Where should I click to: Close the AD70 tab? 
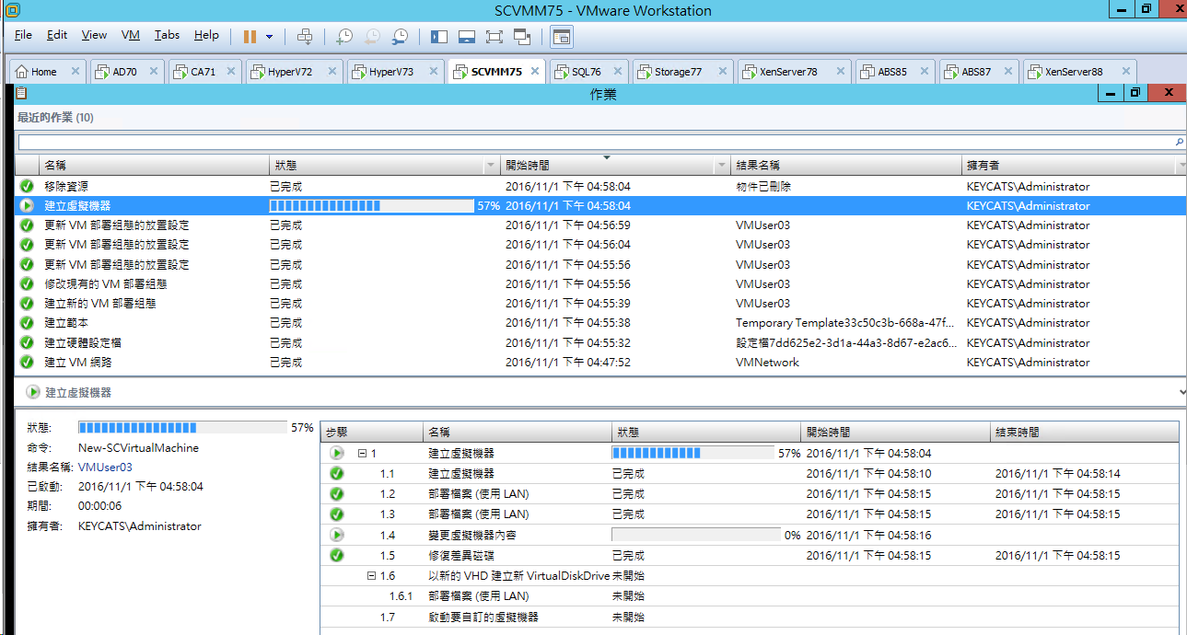(153, 72)
